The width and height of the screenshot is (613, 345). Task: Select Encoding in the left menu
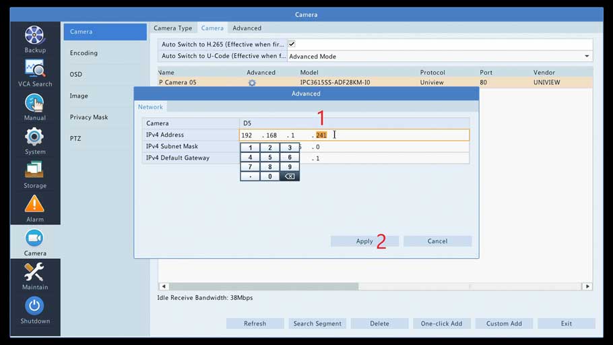84,53
